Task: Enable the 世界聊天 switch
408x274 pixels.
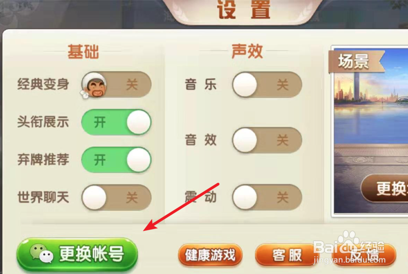Action: point(116,197)
